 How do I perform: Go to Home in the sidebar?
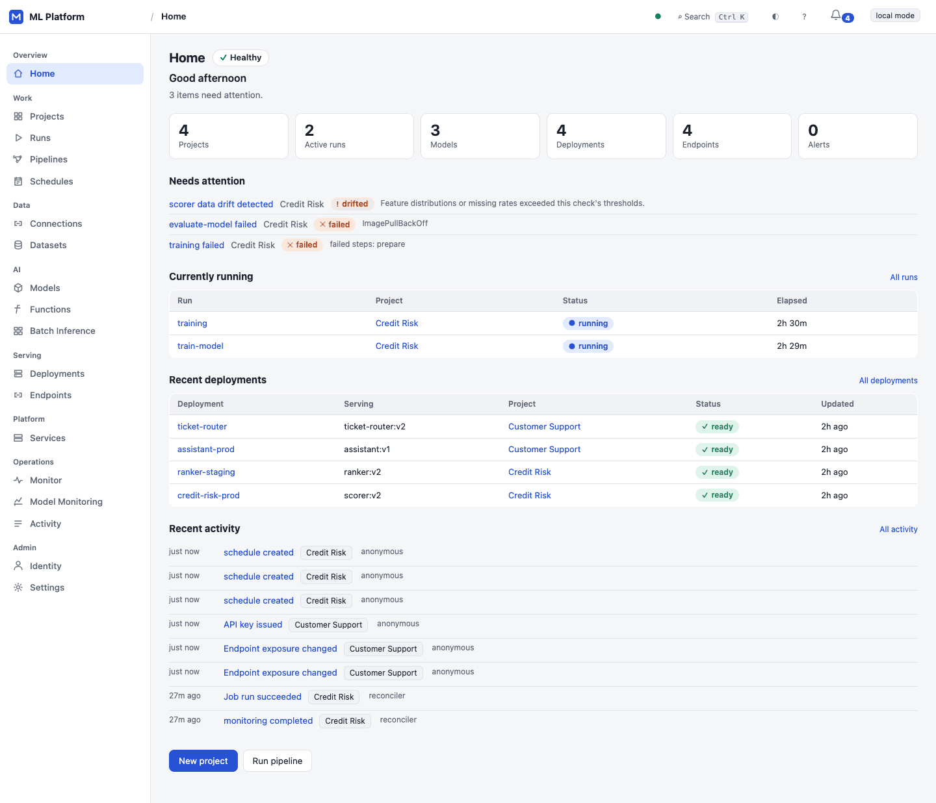[75, 74]
